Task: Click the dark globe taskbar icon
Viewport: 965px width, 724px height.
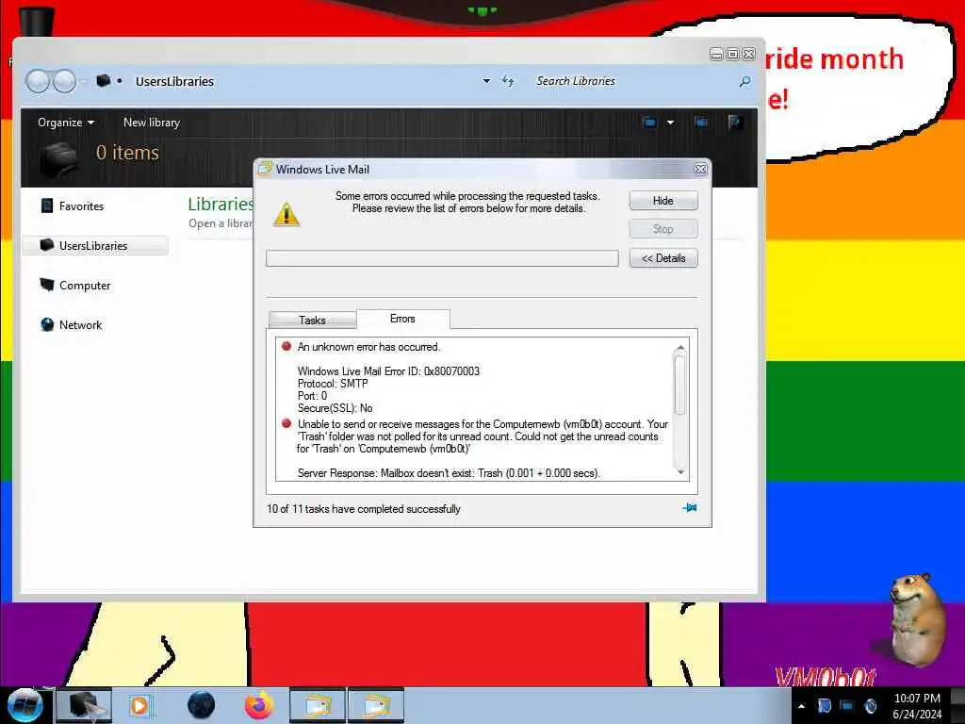Action: point(202,705)
